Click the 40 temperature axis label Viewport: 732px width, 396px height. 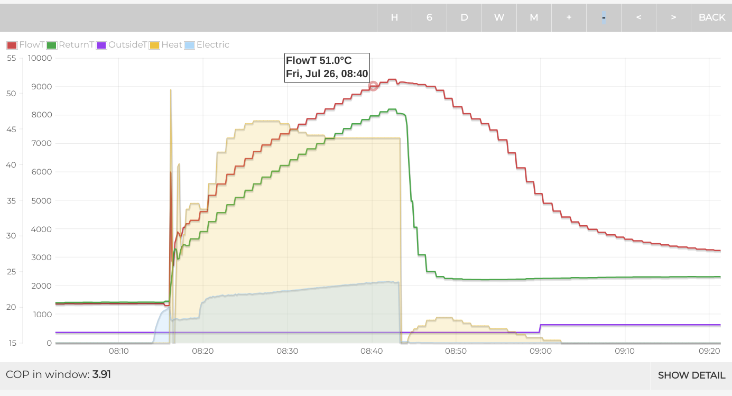(x=11, y=165)
